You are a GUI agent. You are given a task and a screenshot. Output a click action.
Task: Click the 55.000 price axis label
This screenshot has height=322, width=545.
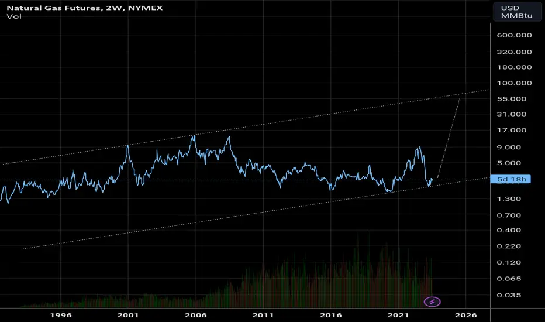511,99
